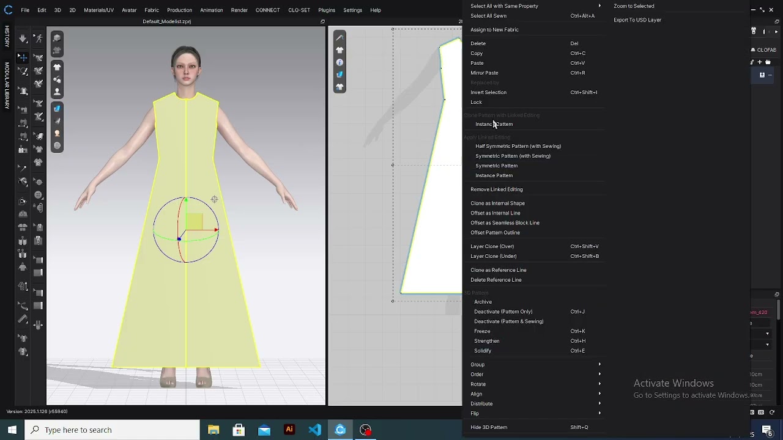
Task: Choose the Buttonhole tool in the 3D toolbar
Action: (39, 208)
